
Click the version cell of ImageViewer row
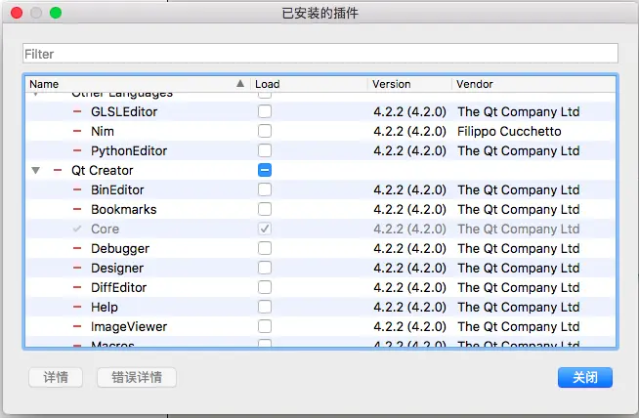pos(409,327)
